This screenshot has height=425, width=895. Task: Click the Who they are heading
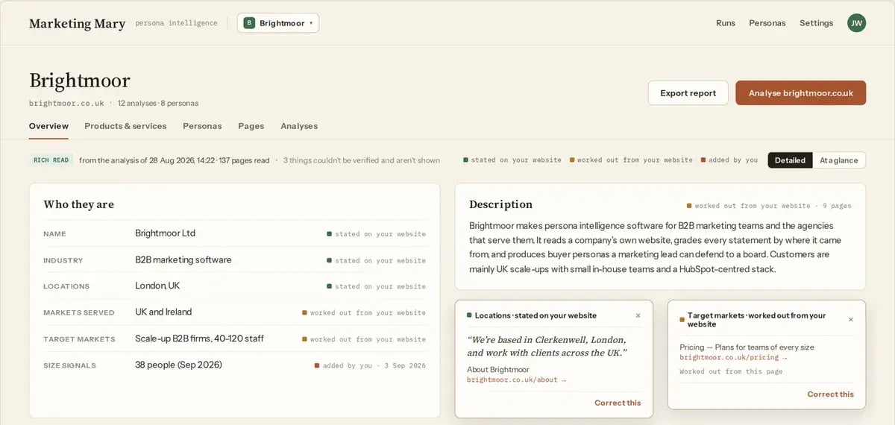point(78,204)
